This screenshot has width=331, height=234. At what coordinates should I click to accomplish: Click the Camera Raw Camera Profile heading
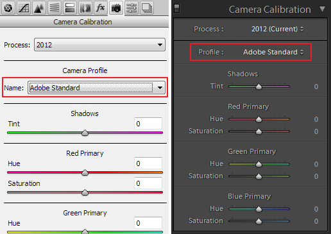(x=85, y=71)
